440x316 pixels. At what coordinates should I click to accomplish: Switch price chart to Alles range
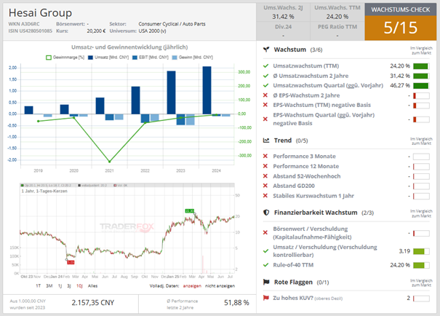tap(92, 286)
